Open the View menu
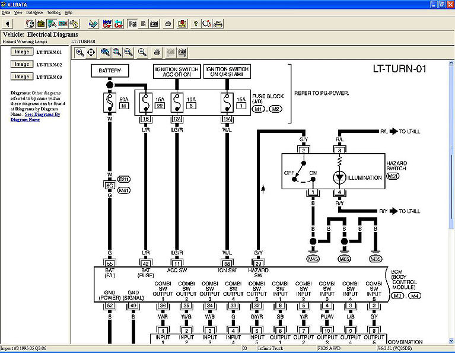This screenshot has height=353, width=455. pos(18,12)
